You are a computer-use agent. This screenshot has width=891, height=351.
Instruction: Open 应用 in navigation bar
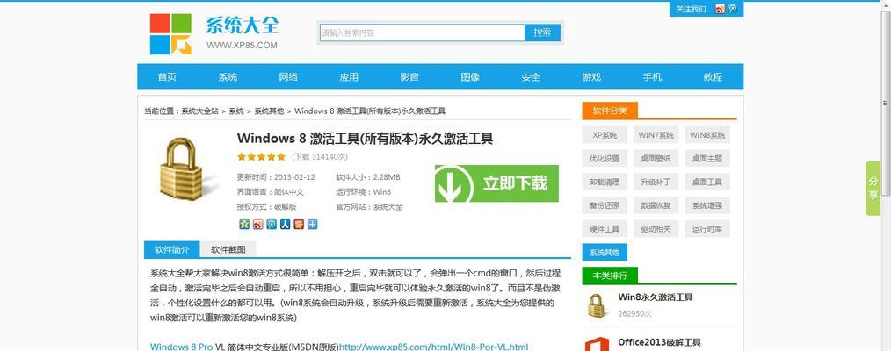pyautogui.click(x=349, y=77)
